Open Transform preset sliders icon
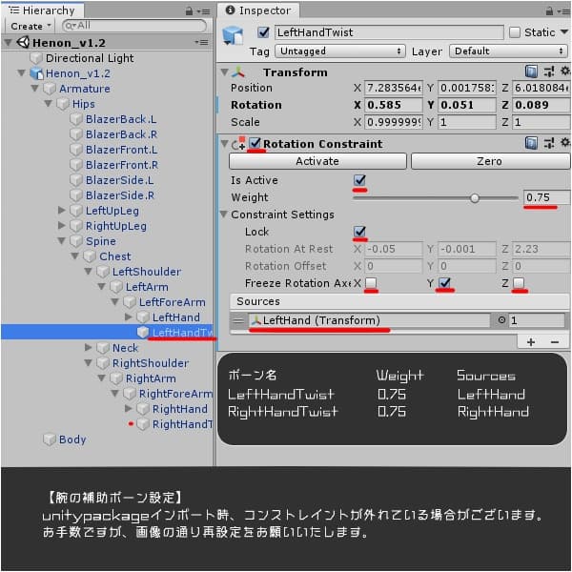This screenshot has height=572, width=572. click(x=549, y=71)
